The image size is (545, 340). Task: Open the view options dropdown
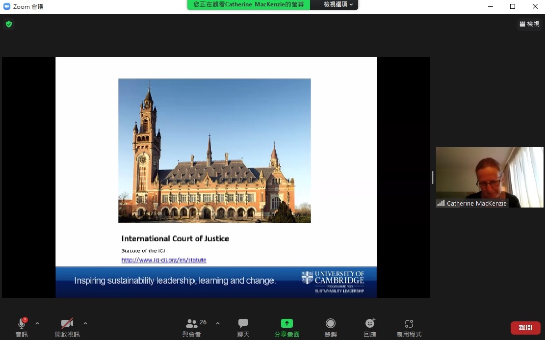(338, 4)
